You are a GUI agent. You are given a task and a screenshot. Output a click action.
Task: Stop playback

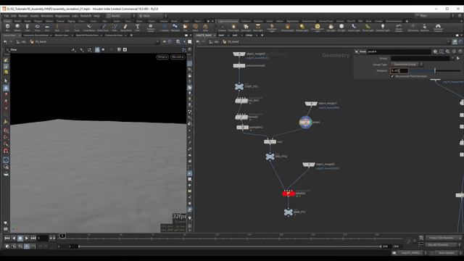pyautogui.click(x=20, y=238)
